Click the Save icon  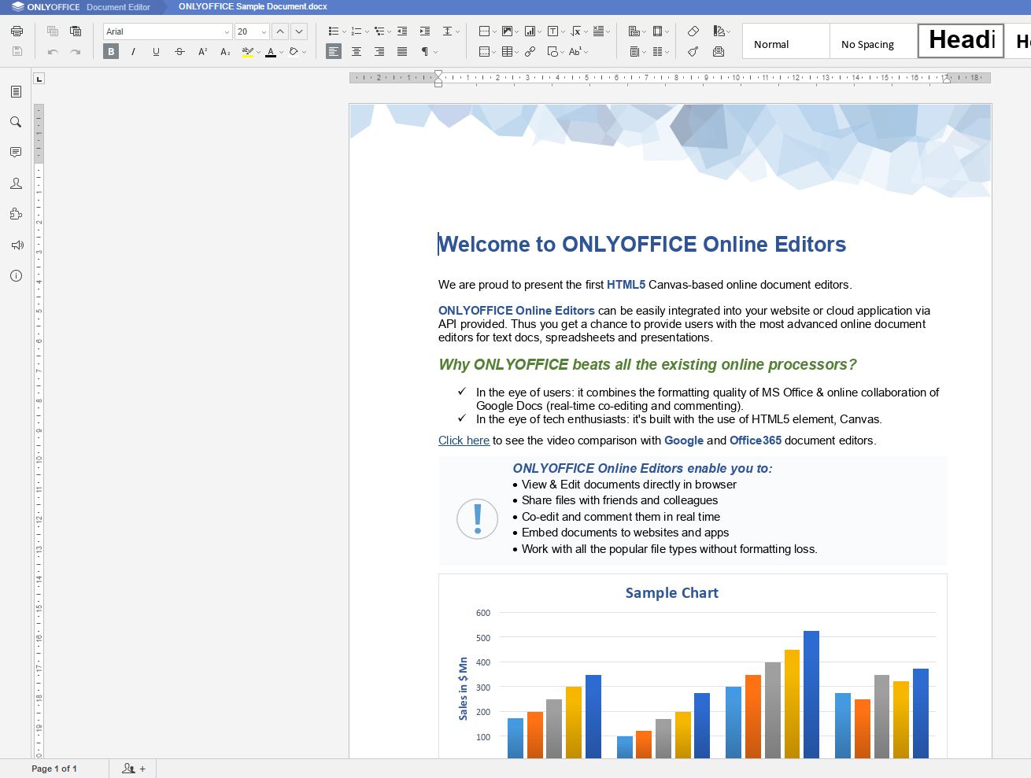coord(17,52)
